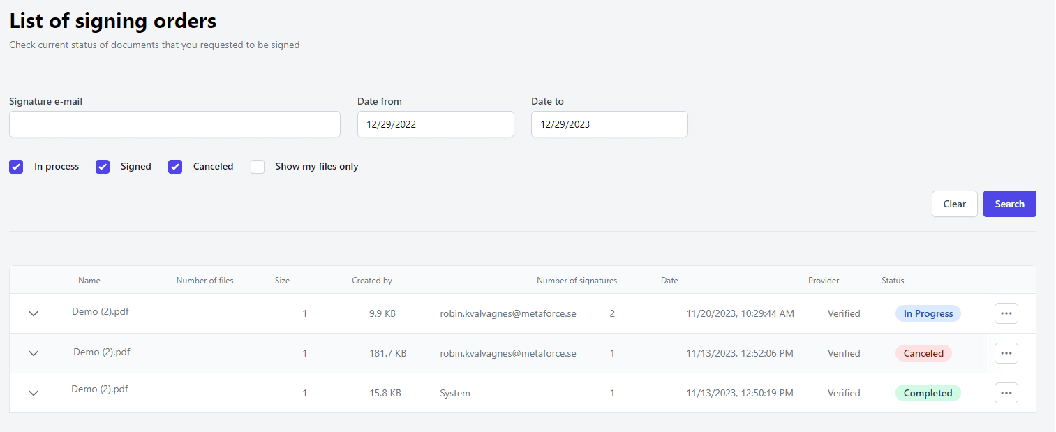Click the Search button
The height and width of the screenshot is (432, 1056).
point(1009,204)
